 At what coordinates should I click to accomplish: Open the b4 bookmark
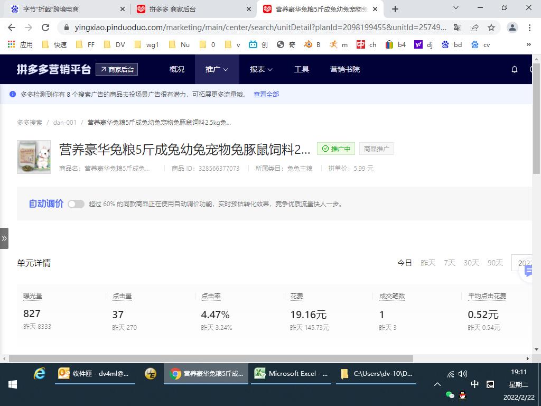pyautogui.click(x=395, y=44)
